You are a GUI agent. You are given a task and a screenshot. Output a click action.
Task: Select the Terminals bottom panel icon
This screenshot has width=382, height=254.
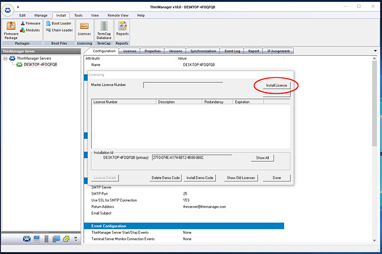click(x=37, y=239)
